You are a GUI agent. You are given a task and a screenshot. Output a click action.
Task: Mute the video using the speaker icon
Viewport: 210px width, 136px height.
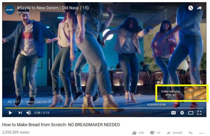(29, 113)
